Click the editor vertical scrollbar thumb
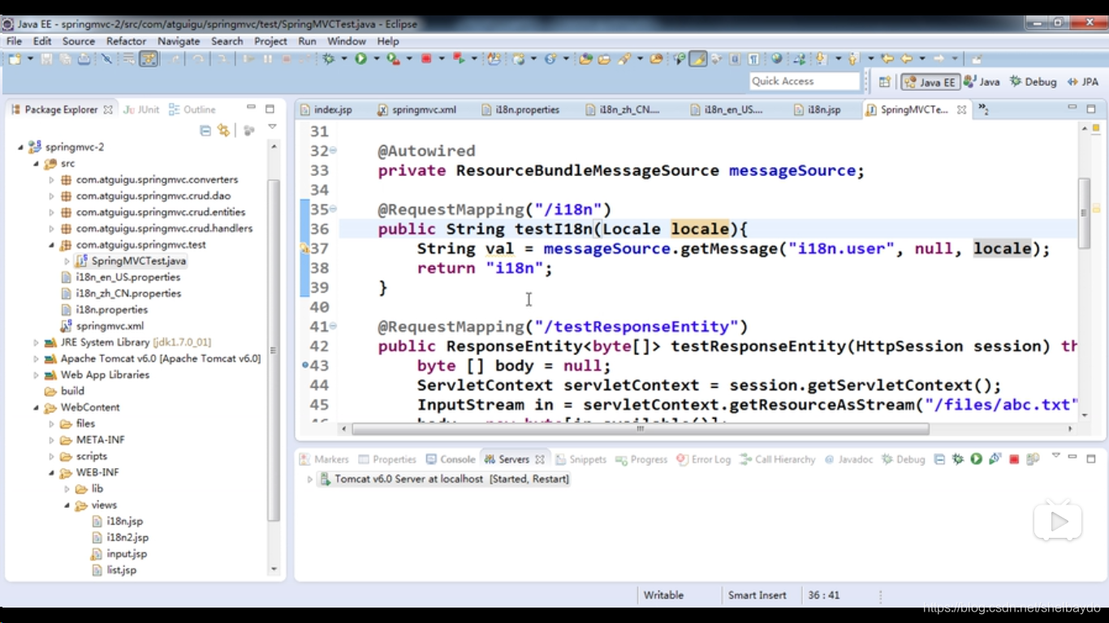 tap(1084, 213)
